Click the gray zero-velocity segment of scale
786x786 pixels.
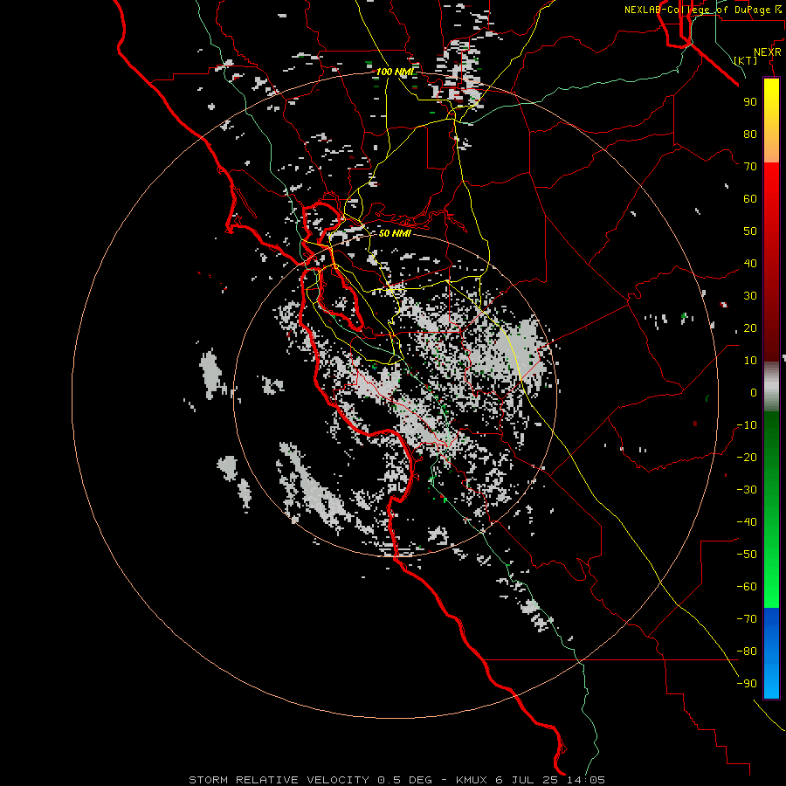[x=771, y=387]
